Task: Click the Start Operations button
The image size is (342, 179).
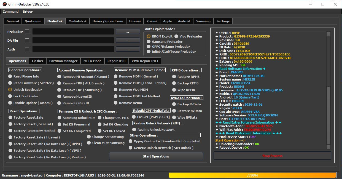Action: click(x=156, y=156)
